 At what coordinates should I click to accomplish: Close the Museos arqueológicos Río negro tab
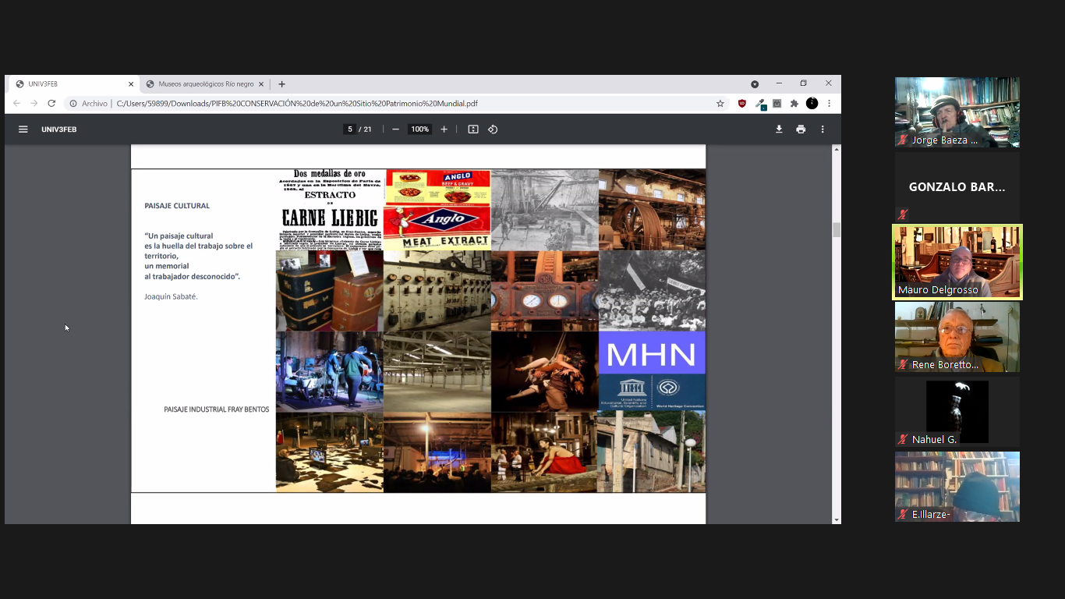click(x=262, y=84)
